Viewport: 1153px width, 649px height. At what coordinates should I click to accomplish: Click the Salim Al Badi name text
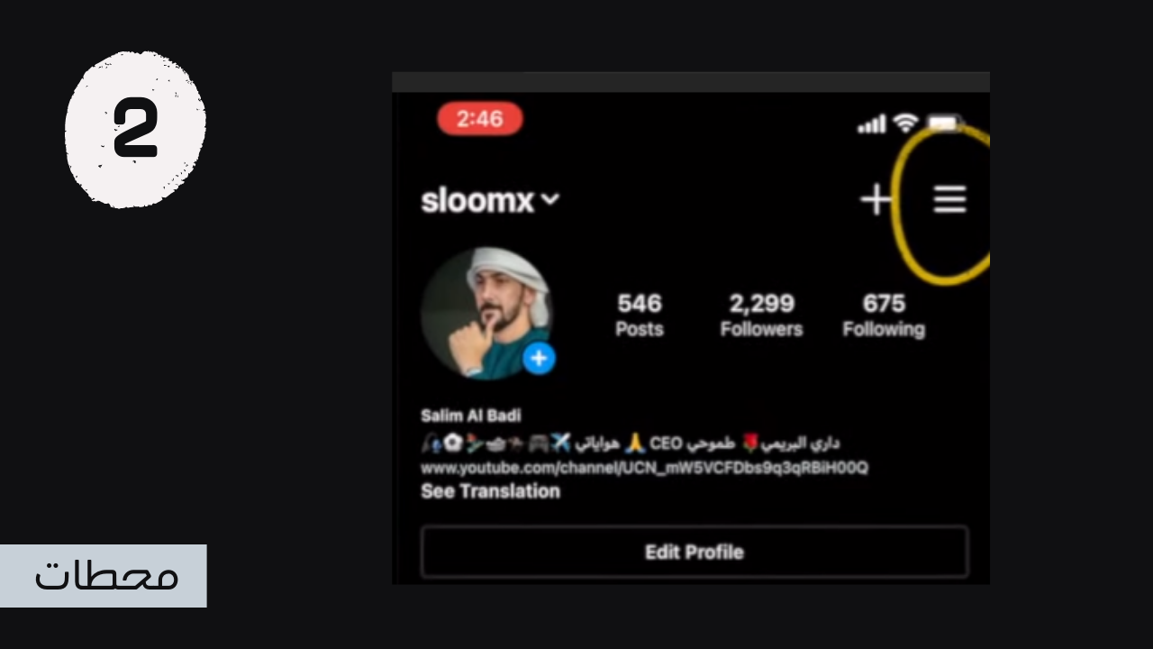(x=470, y=416)
